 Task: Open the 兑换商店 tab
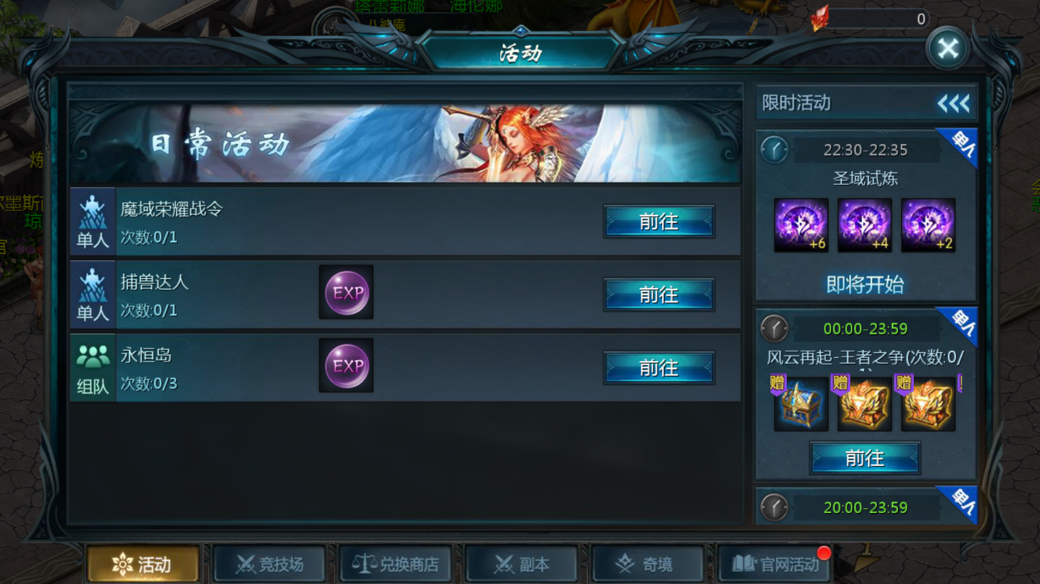pyautogui.click(x=396, y=564)
